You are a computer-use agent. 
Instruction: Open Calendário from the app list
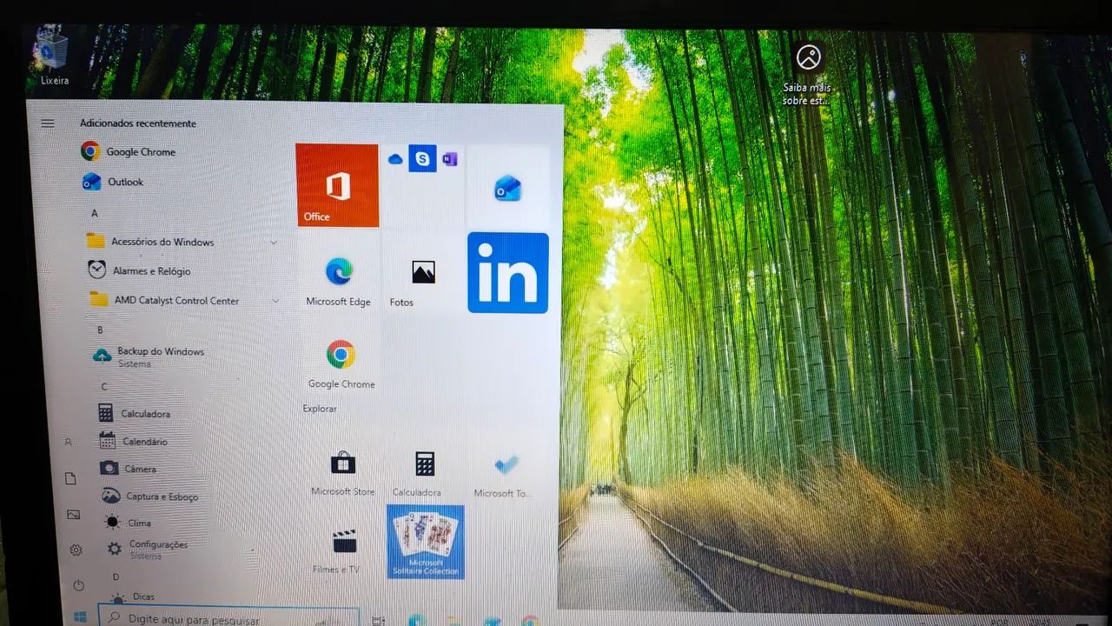[134, 441]
